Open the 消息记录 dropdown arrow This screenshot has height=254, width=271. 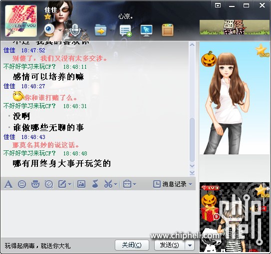point(190,184)
